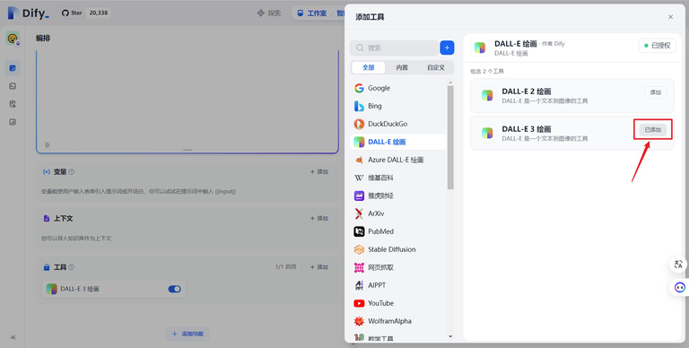Viewport: 689px width, 348px height.
Task: Add the DALL-E 2 绘画 tool
Action: tap(656, 92)
